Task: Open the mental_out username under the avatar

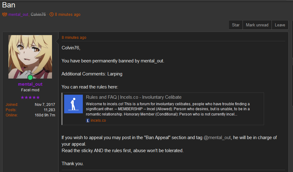Action: pyautogui.click(x=30, y=84)
